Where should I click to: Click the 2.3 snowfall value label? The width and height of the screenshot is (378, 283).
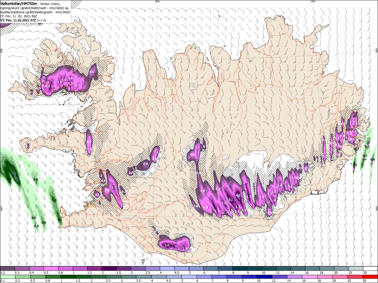point(238,207)
